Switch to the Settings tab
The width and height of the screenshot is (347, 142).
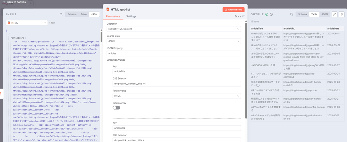coord(131,16)
